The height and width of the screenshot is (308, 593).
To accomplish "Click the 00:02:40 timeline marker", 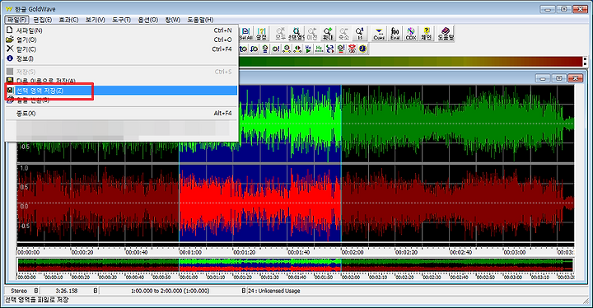I will tap(460, 252).
